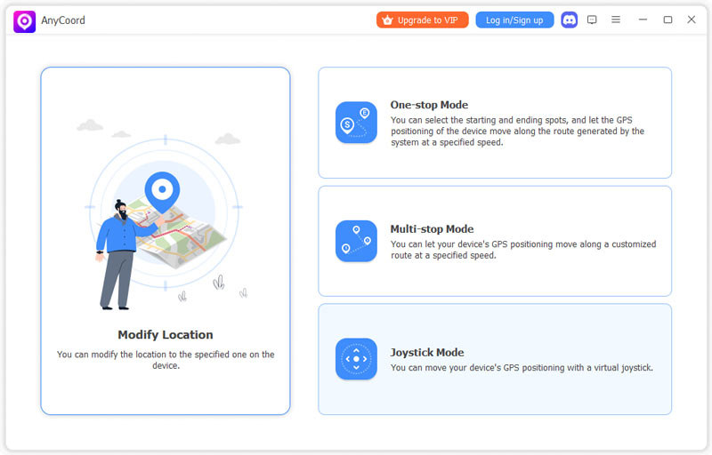712x455 pixels.
Task: Click the Upgrade to VIP button
Action: [422, 20]
